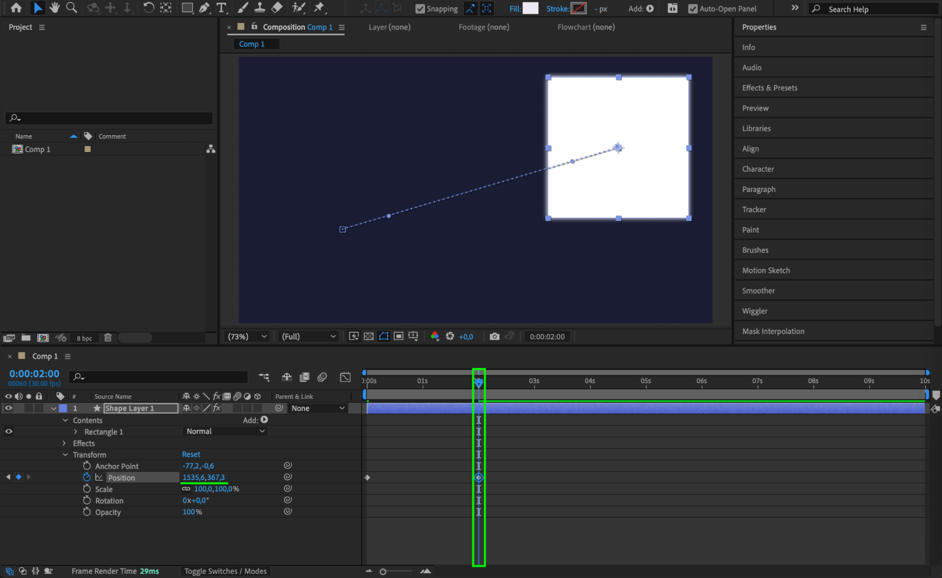Image resolution: width=942 pixels, height=578 pixels.
Task: Disable the Auto-Open Panel checkbox
Action: click(692, 8)
